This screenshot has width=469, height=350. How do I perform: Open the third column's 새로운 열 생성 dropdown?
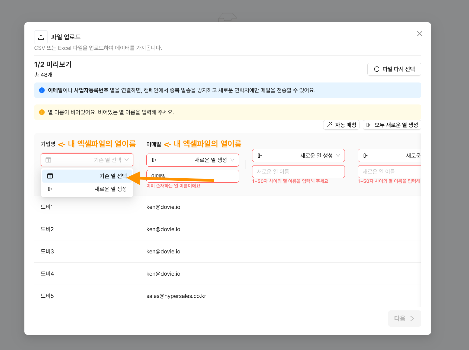[298, 155]
